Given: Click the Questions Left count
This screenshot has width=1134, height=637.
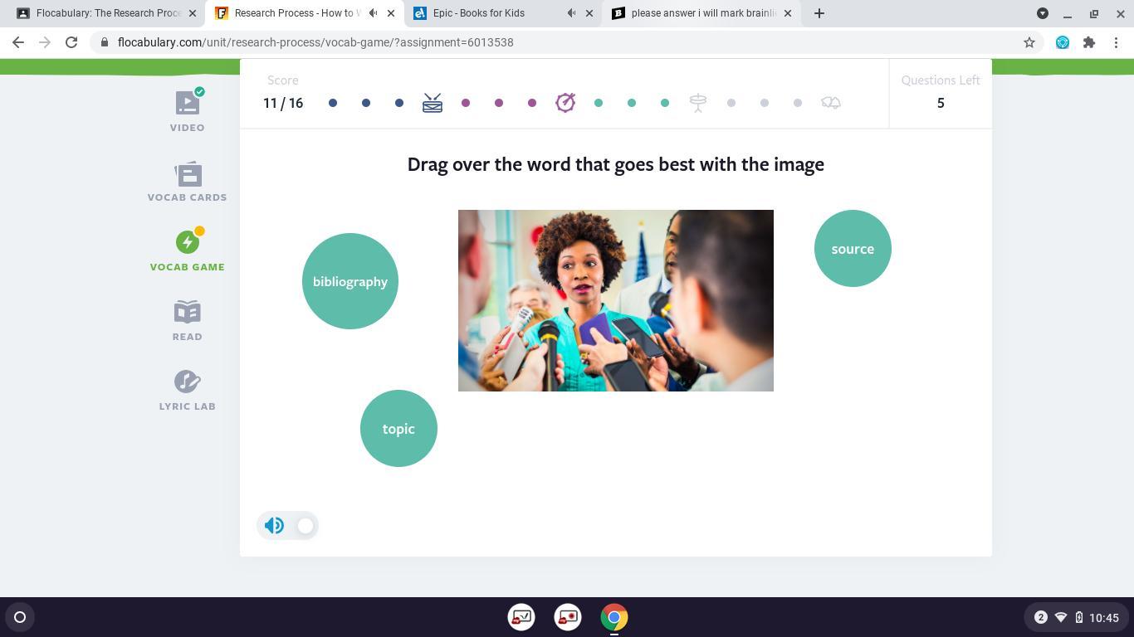Looking at the screenshot, I should 941,103.
